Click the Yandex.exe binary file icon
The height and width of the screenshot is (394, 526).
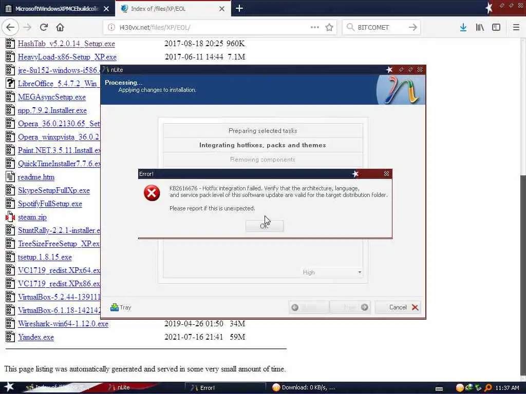[10, 337]
